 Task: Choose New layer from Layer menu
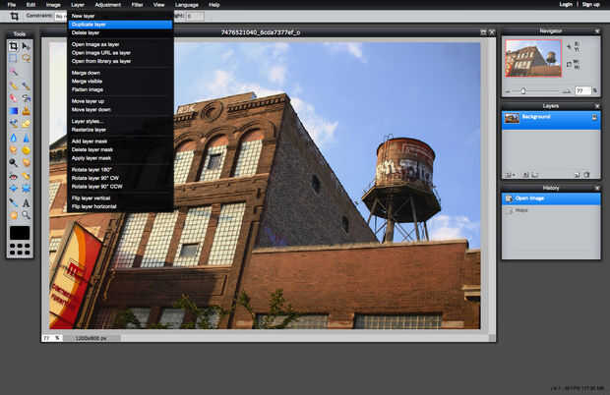(120, 16)
